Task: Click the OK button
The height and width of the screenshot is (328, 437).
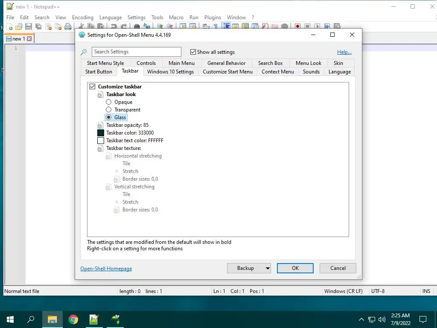Action: 295,268
